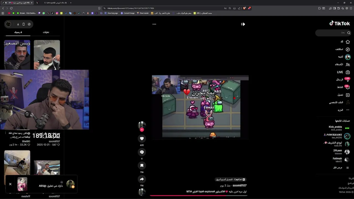Open the zoom magnifier in address bar
The image size is (354, 199).
click(230, 8)
